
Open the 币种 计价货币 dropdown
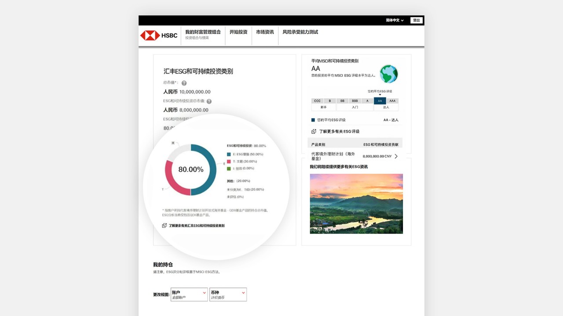[x=228, y=294]
